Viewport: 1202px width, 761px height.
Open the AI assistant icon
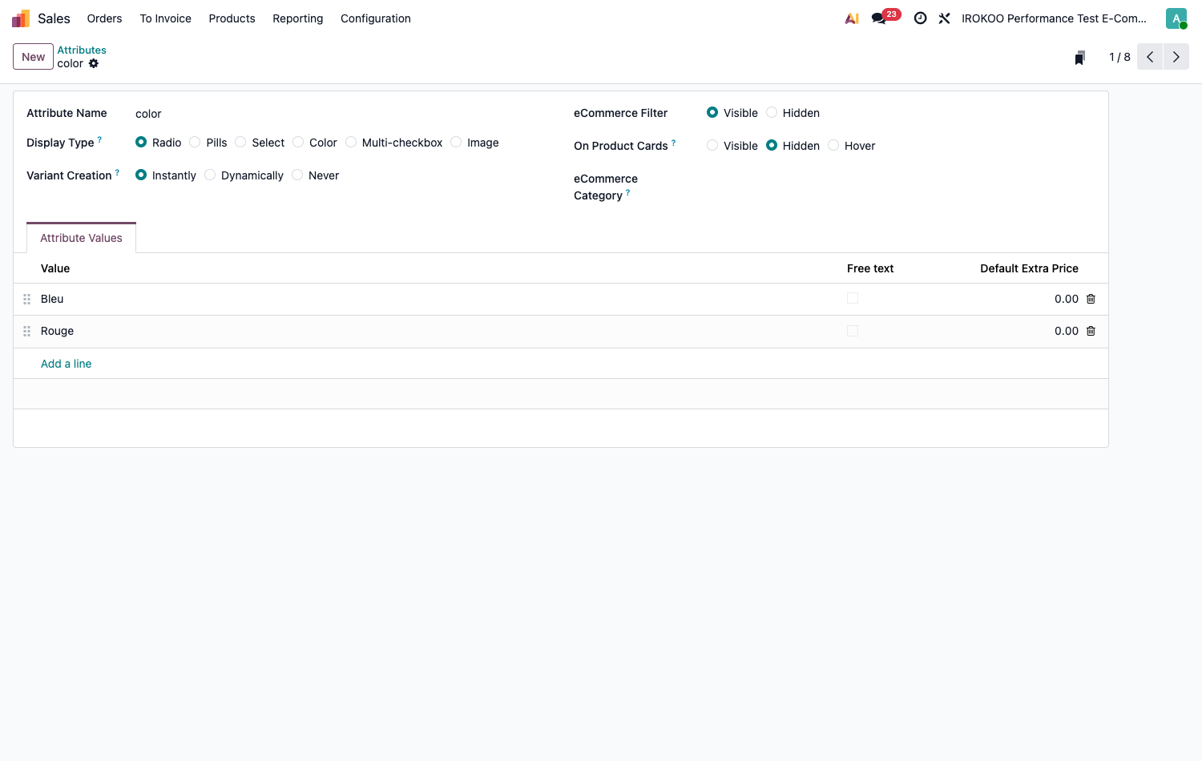click(852, 18)
